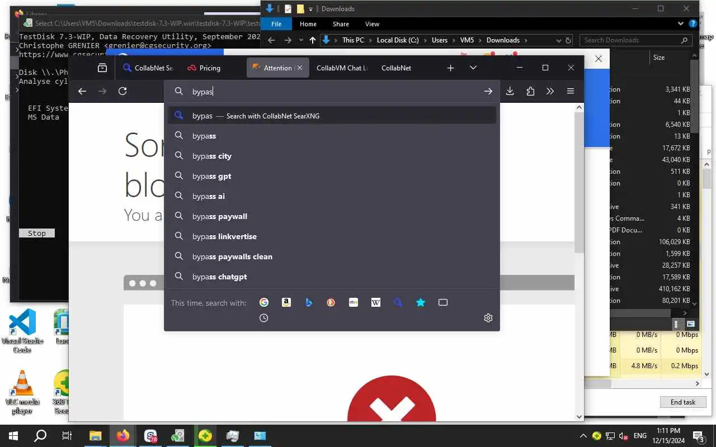Search with Amazon engine icon
Viewport: 716px width, 447px height.
pyautogui.click(x=286, y=302)
